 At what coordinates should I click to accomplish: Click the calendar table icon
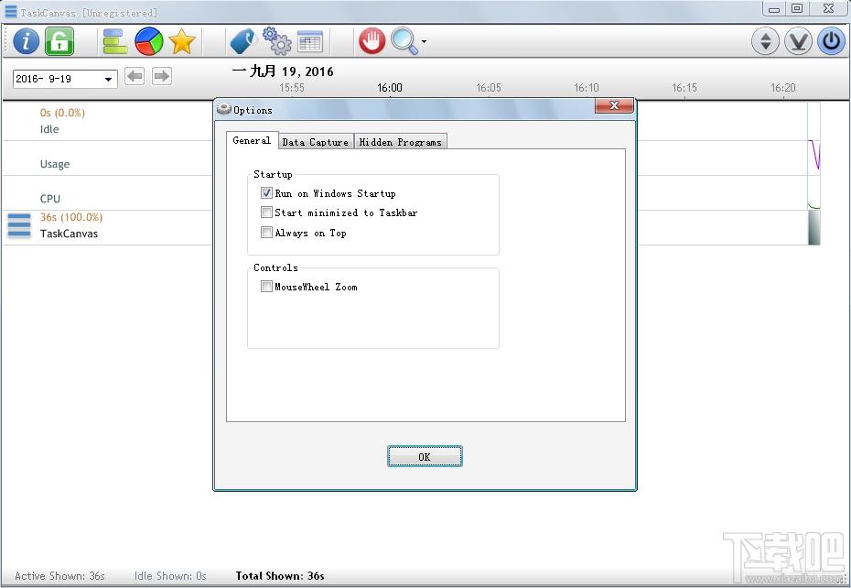(x=310, y=41)
